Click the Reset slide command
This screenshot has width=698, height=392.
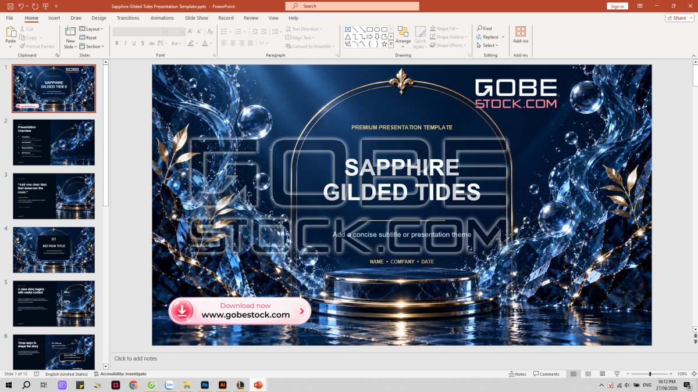[x=88, y=37]
